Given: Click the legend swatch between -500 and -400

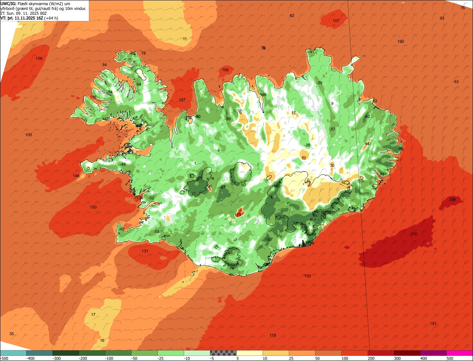Looking at the screenshot, I should (13, 353).
